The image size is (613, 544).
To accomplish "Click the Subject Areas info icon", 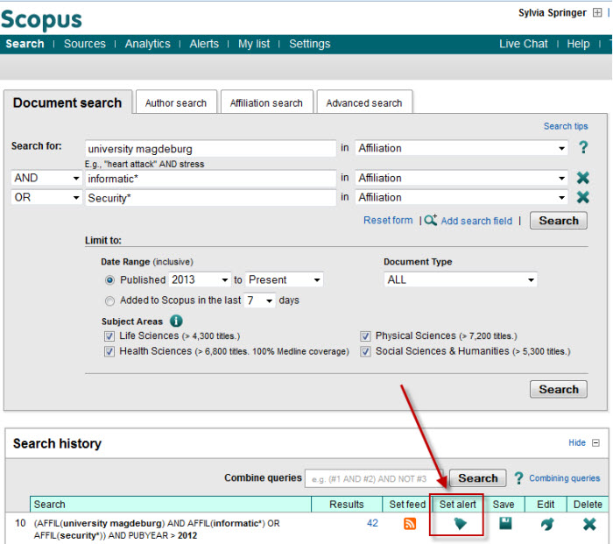I will (176, 321).
